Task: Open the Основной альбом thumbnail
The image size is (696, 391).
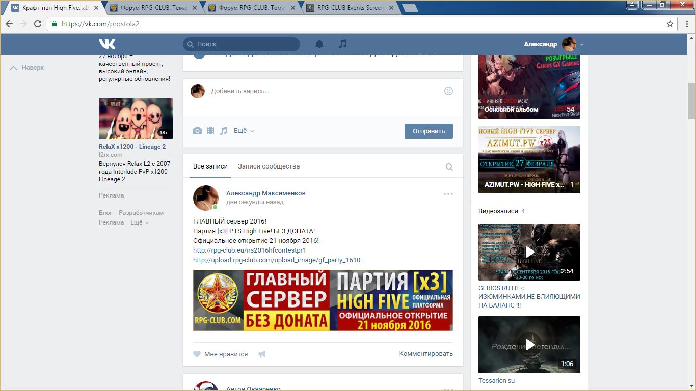Action: 529,87
